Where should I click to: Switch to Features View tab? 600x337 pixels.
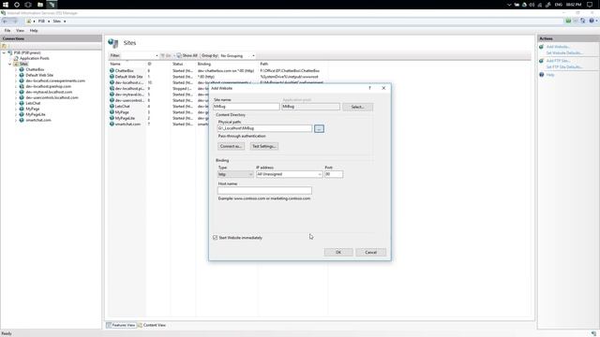tap(121, 325)
